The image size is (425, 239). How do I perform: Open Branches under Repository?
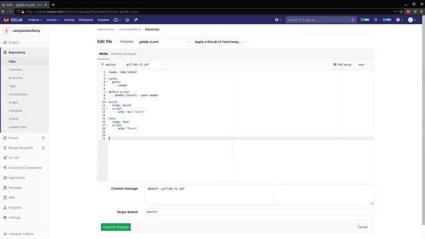tap(16, 78)
